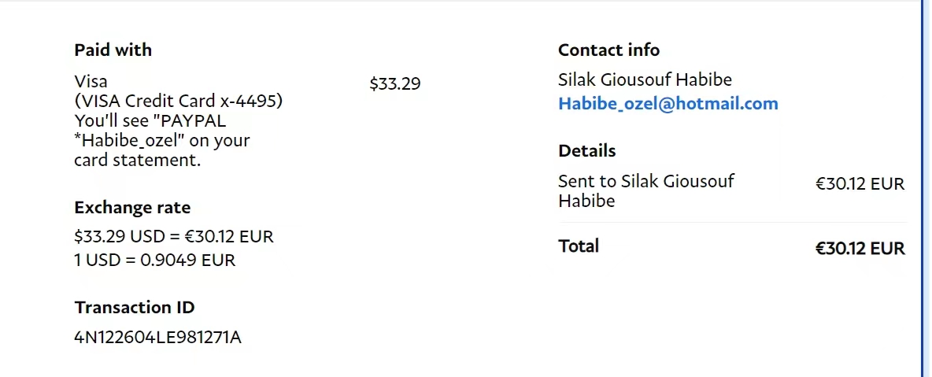
Task: Click the "Paid with" heading
Action: coord(113,50)
